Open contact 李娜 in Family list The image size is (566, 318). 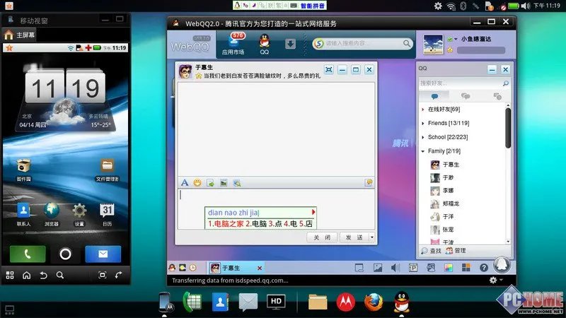click(x=443, y=191)
